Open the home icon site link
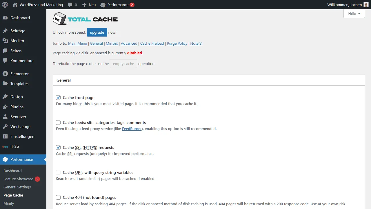371x209 pixels. tap(15, 5)
